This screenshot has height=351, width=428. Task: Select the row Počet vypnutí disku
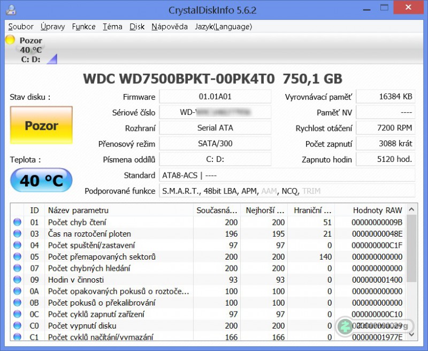[208, 325]
